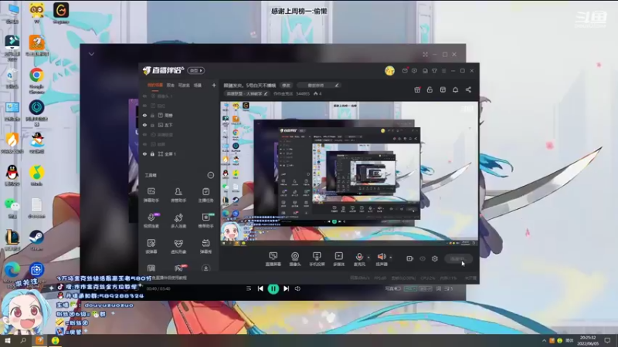Expand the microphone options arrow
Viewport: 618px width, 347px height.
pyautogui.click(x=368, y=258)
